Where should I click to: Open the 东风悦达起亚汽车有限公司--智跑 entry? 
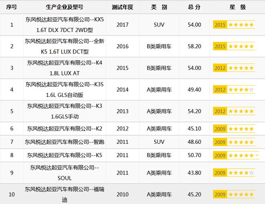click(x=65, y=142)
